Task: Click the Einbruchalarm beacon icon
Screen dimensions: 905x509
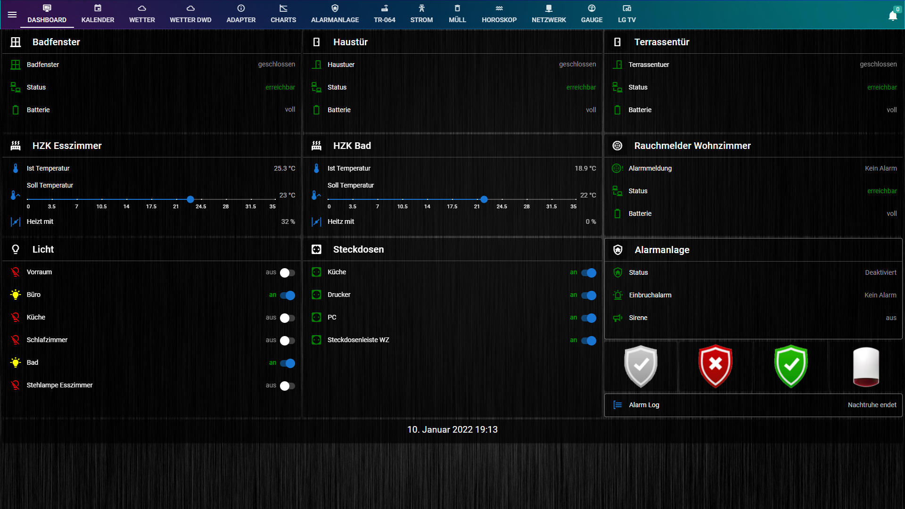Action: pos(618,295)
